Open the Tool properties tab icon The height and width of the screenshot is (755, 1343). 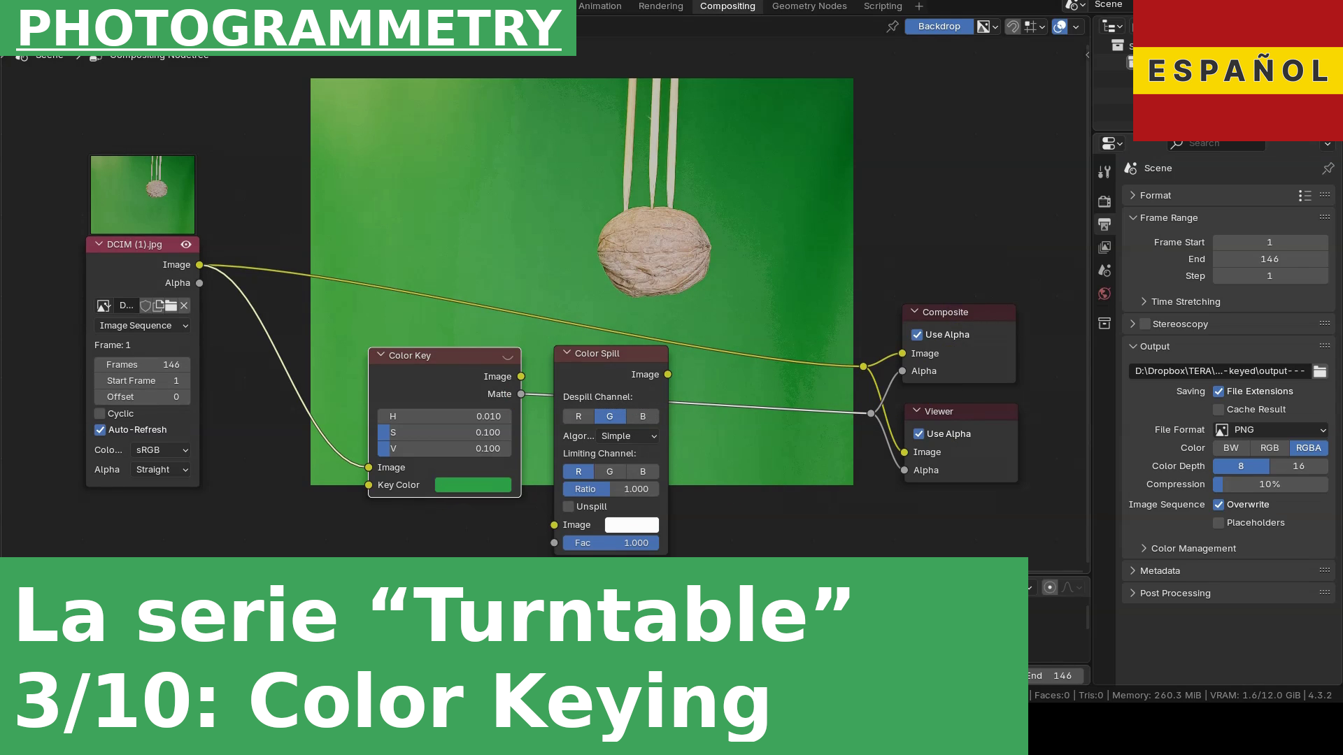1104,172
